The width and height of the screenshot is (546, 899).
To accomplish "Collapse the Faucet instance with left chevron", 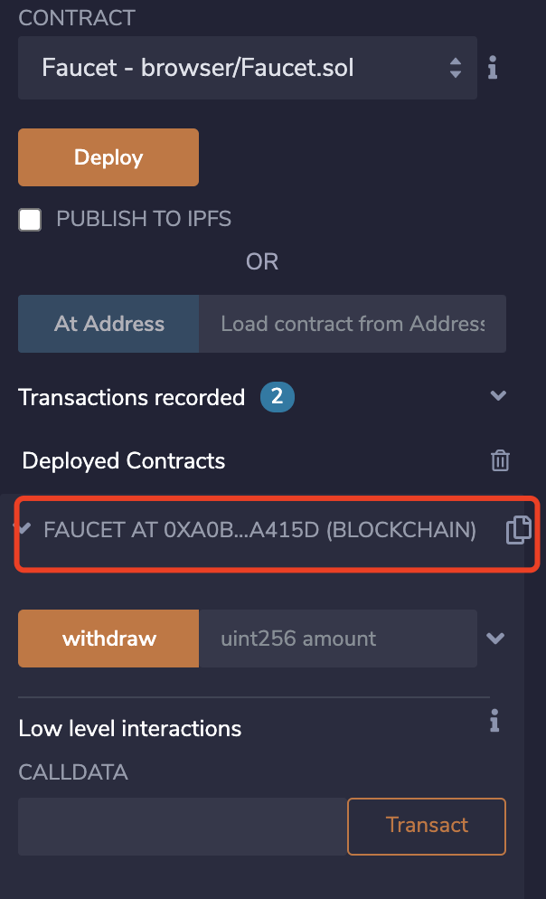I will (24, 528).
